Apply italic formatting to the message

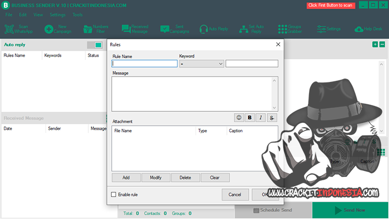click(x=261, y=117)
